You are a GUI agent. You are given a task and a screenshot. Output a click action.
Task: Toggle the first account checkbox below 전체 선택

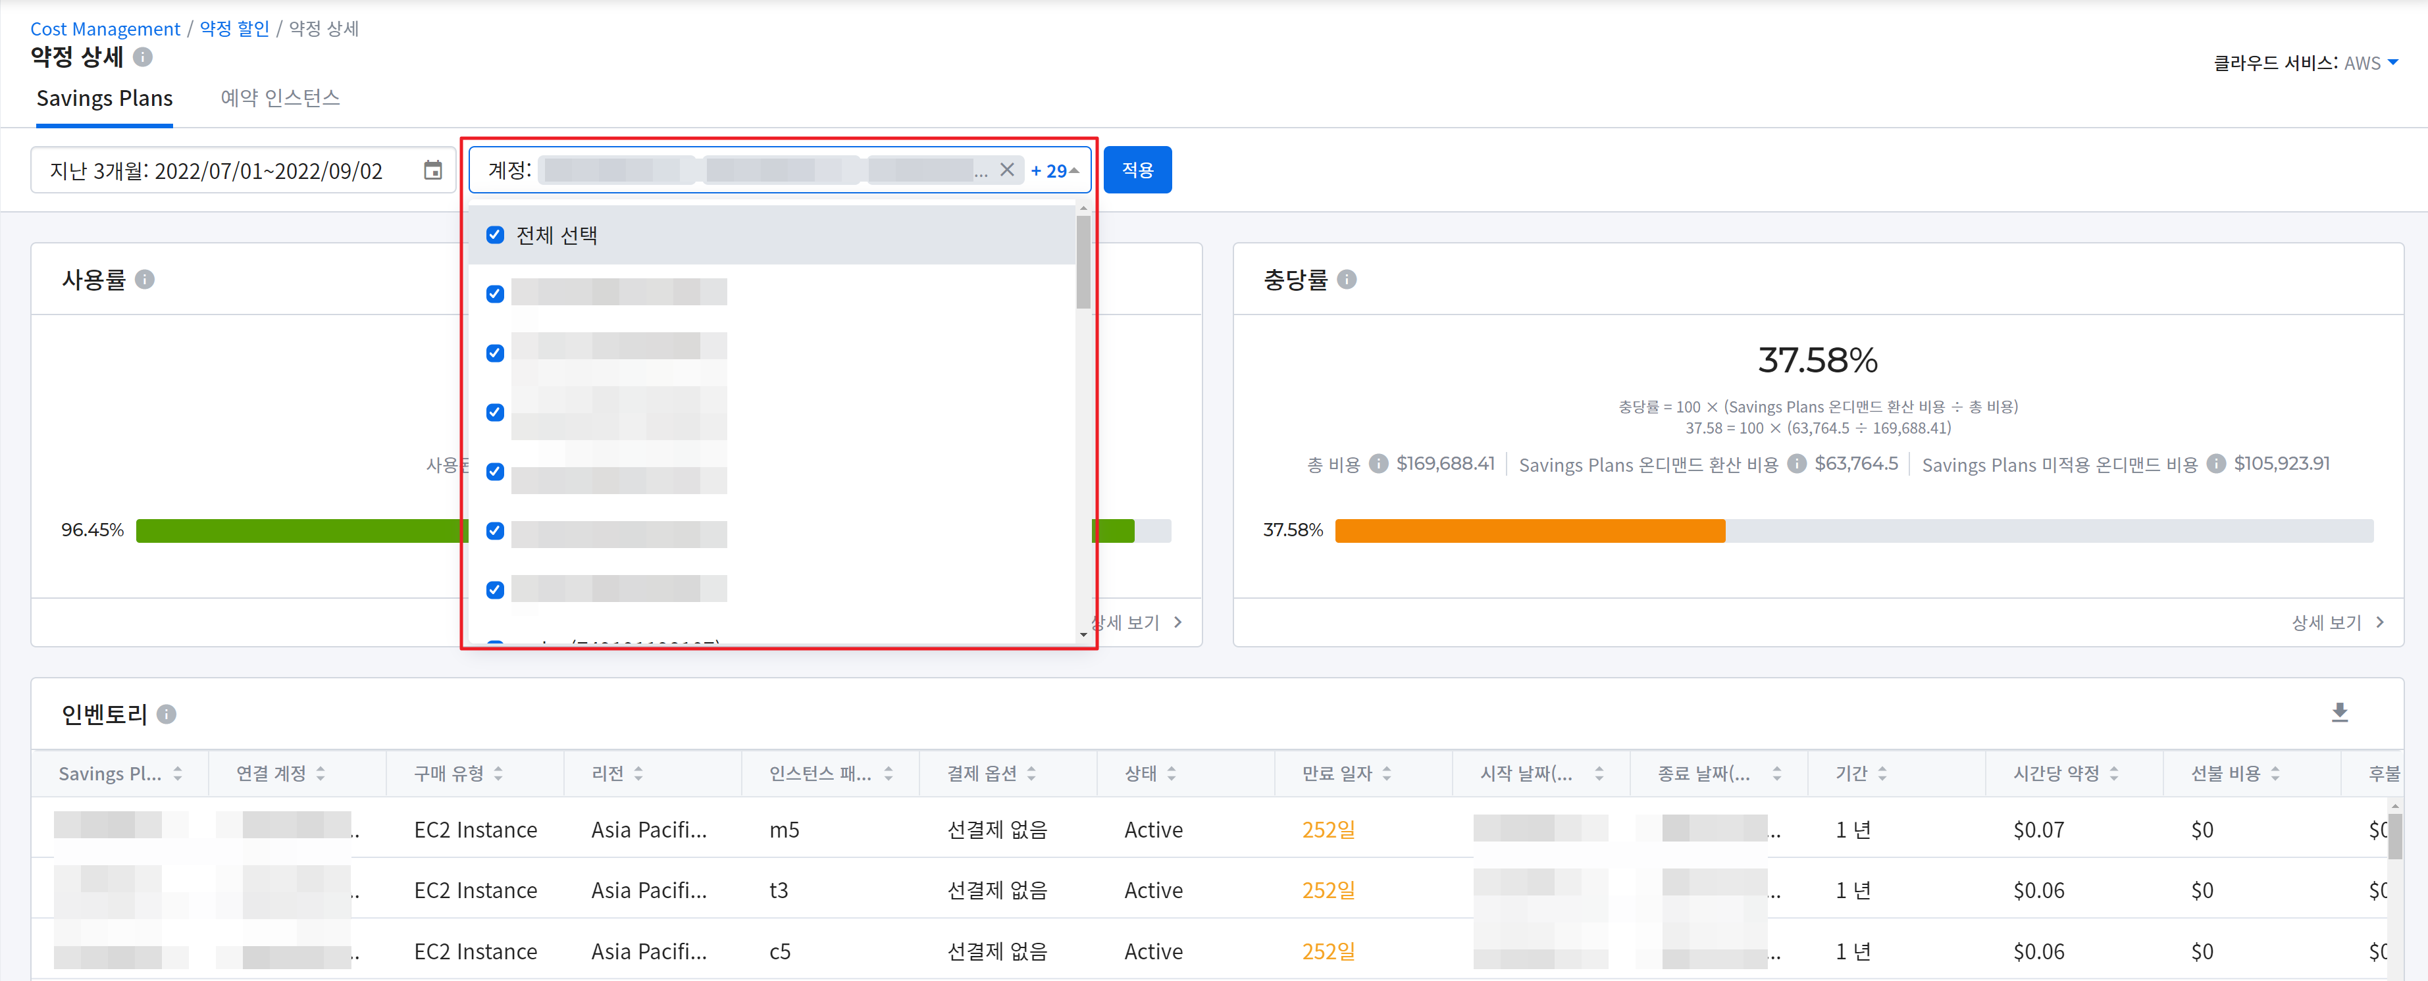pos(495,294)
